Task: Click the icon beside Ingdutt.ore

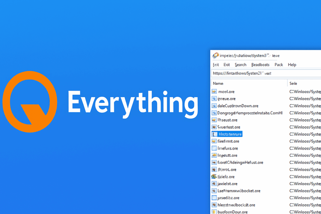Action: 214,155
